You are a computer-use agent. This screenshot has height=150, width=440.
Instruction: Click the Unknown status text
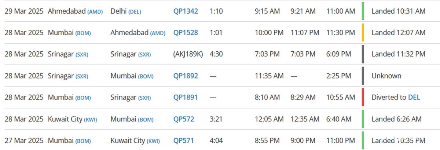point(386,76)
